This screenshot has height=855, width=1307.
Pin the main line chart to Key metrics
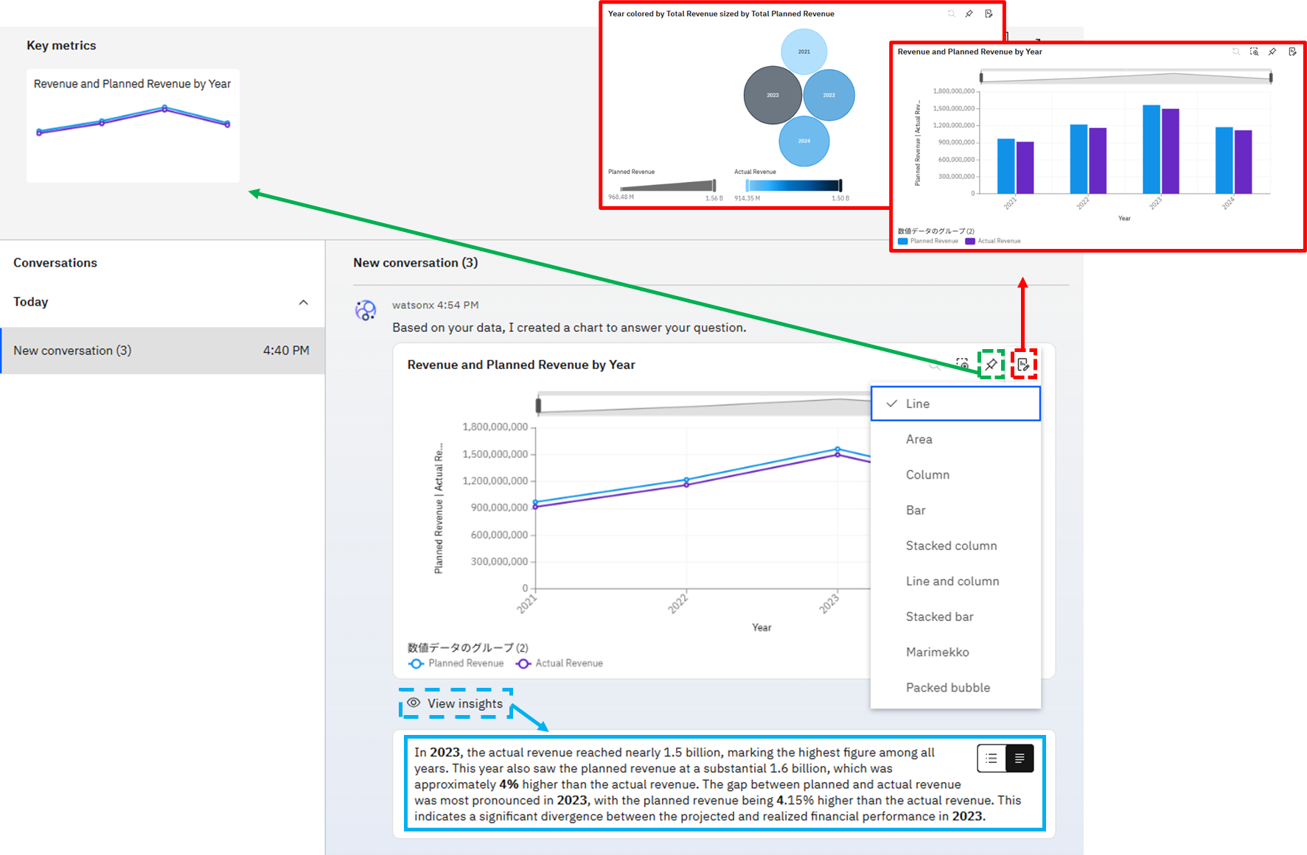click(x=991, y=365)
